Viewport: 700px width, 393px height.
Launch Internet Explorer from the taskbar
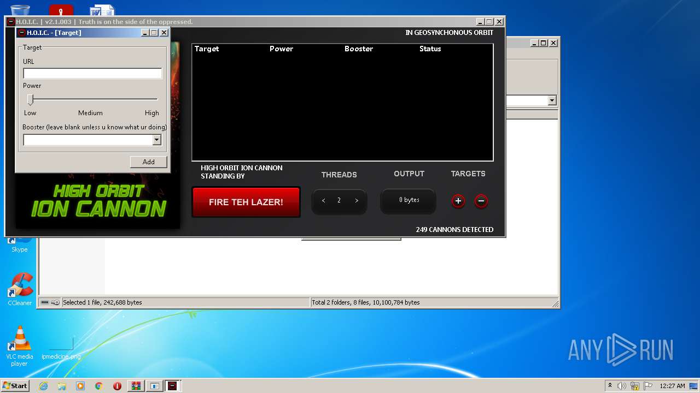click(43, 386)
